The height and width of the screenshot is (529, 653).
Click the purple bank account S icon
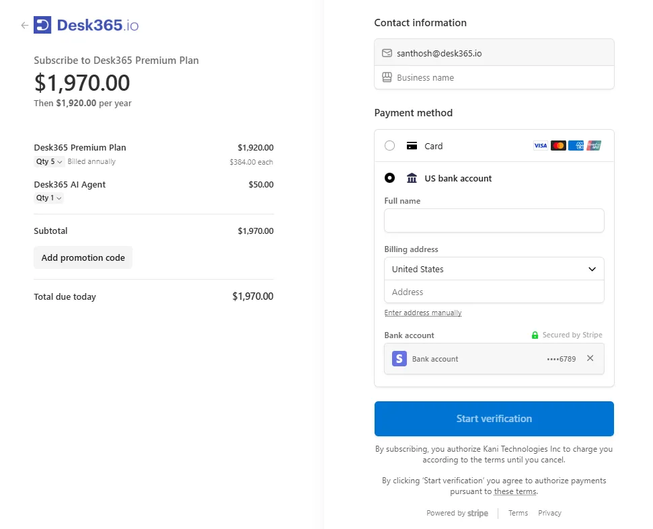click(x=399, y=359)
